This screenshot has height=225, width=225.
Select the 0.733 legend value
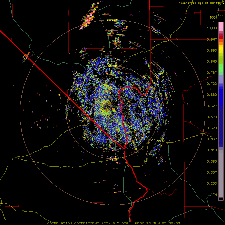[x=212, y=84]
